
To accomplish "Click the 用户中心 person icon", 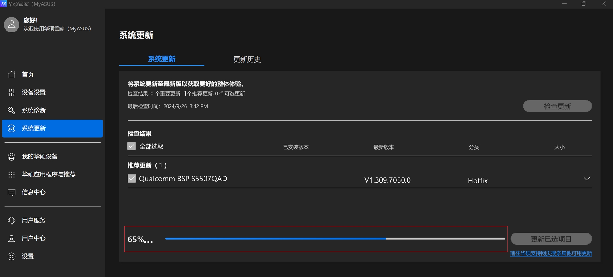I will click(12, 238).
